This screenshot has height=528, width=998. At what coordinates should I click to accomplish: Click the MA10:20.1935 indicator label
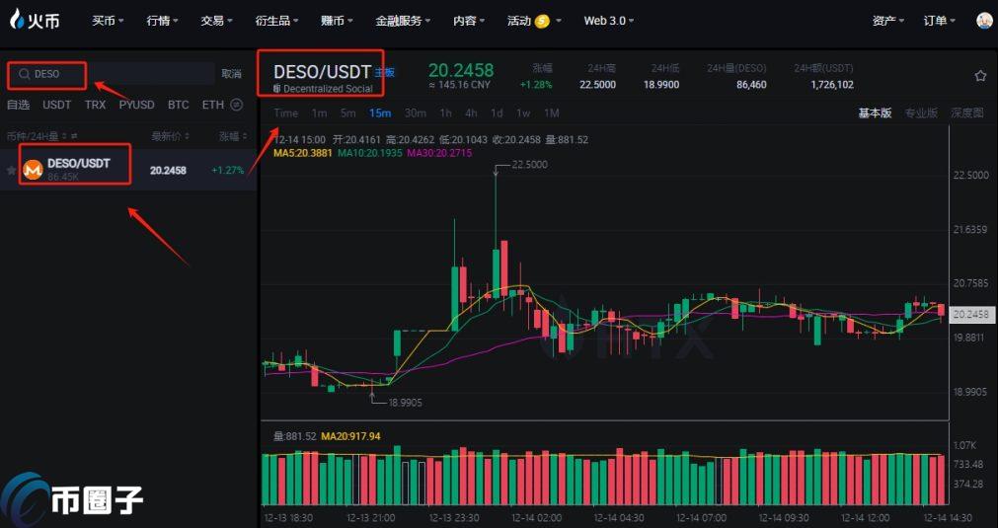(x=370, y=153)
